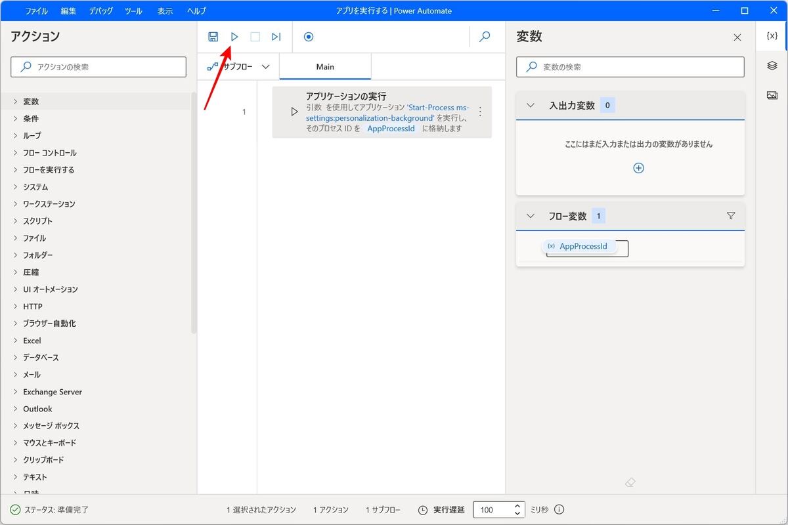Click the info icon beside ミリ秒
The height and width of the screenshot is (525, 788).
point(559,510)
